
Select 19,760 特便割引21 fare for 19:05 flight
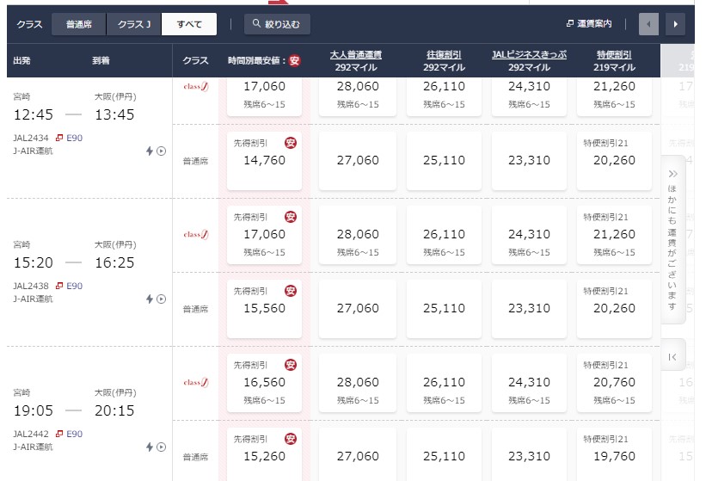pyautogui.click(x=614, y=454)
